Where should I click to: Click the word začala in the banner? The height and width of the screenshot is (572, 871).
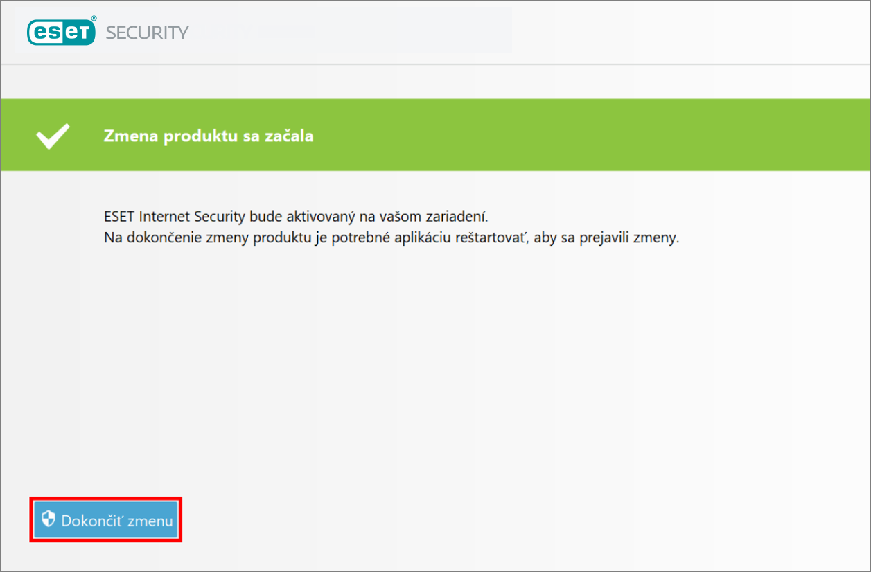290,136
